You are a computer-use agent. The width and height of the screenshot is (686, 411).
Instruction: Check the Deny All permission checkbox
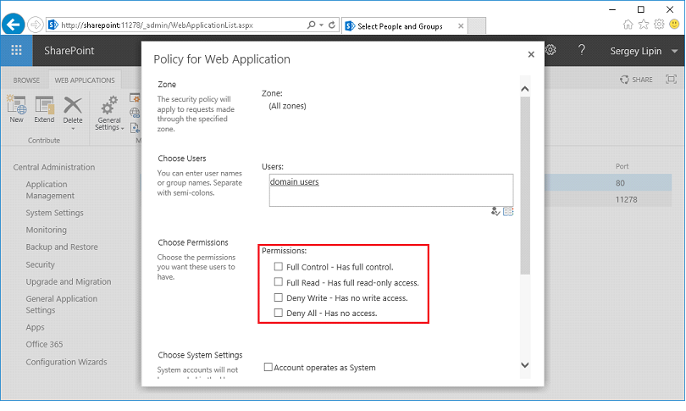click(x=278, y=313)
